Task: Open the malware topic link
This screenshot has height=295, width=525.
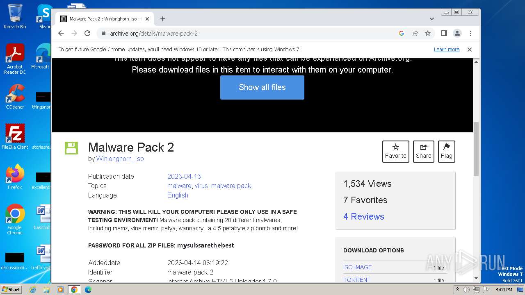Action: tap(179, 186)
